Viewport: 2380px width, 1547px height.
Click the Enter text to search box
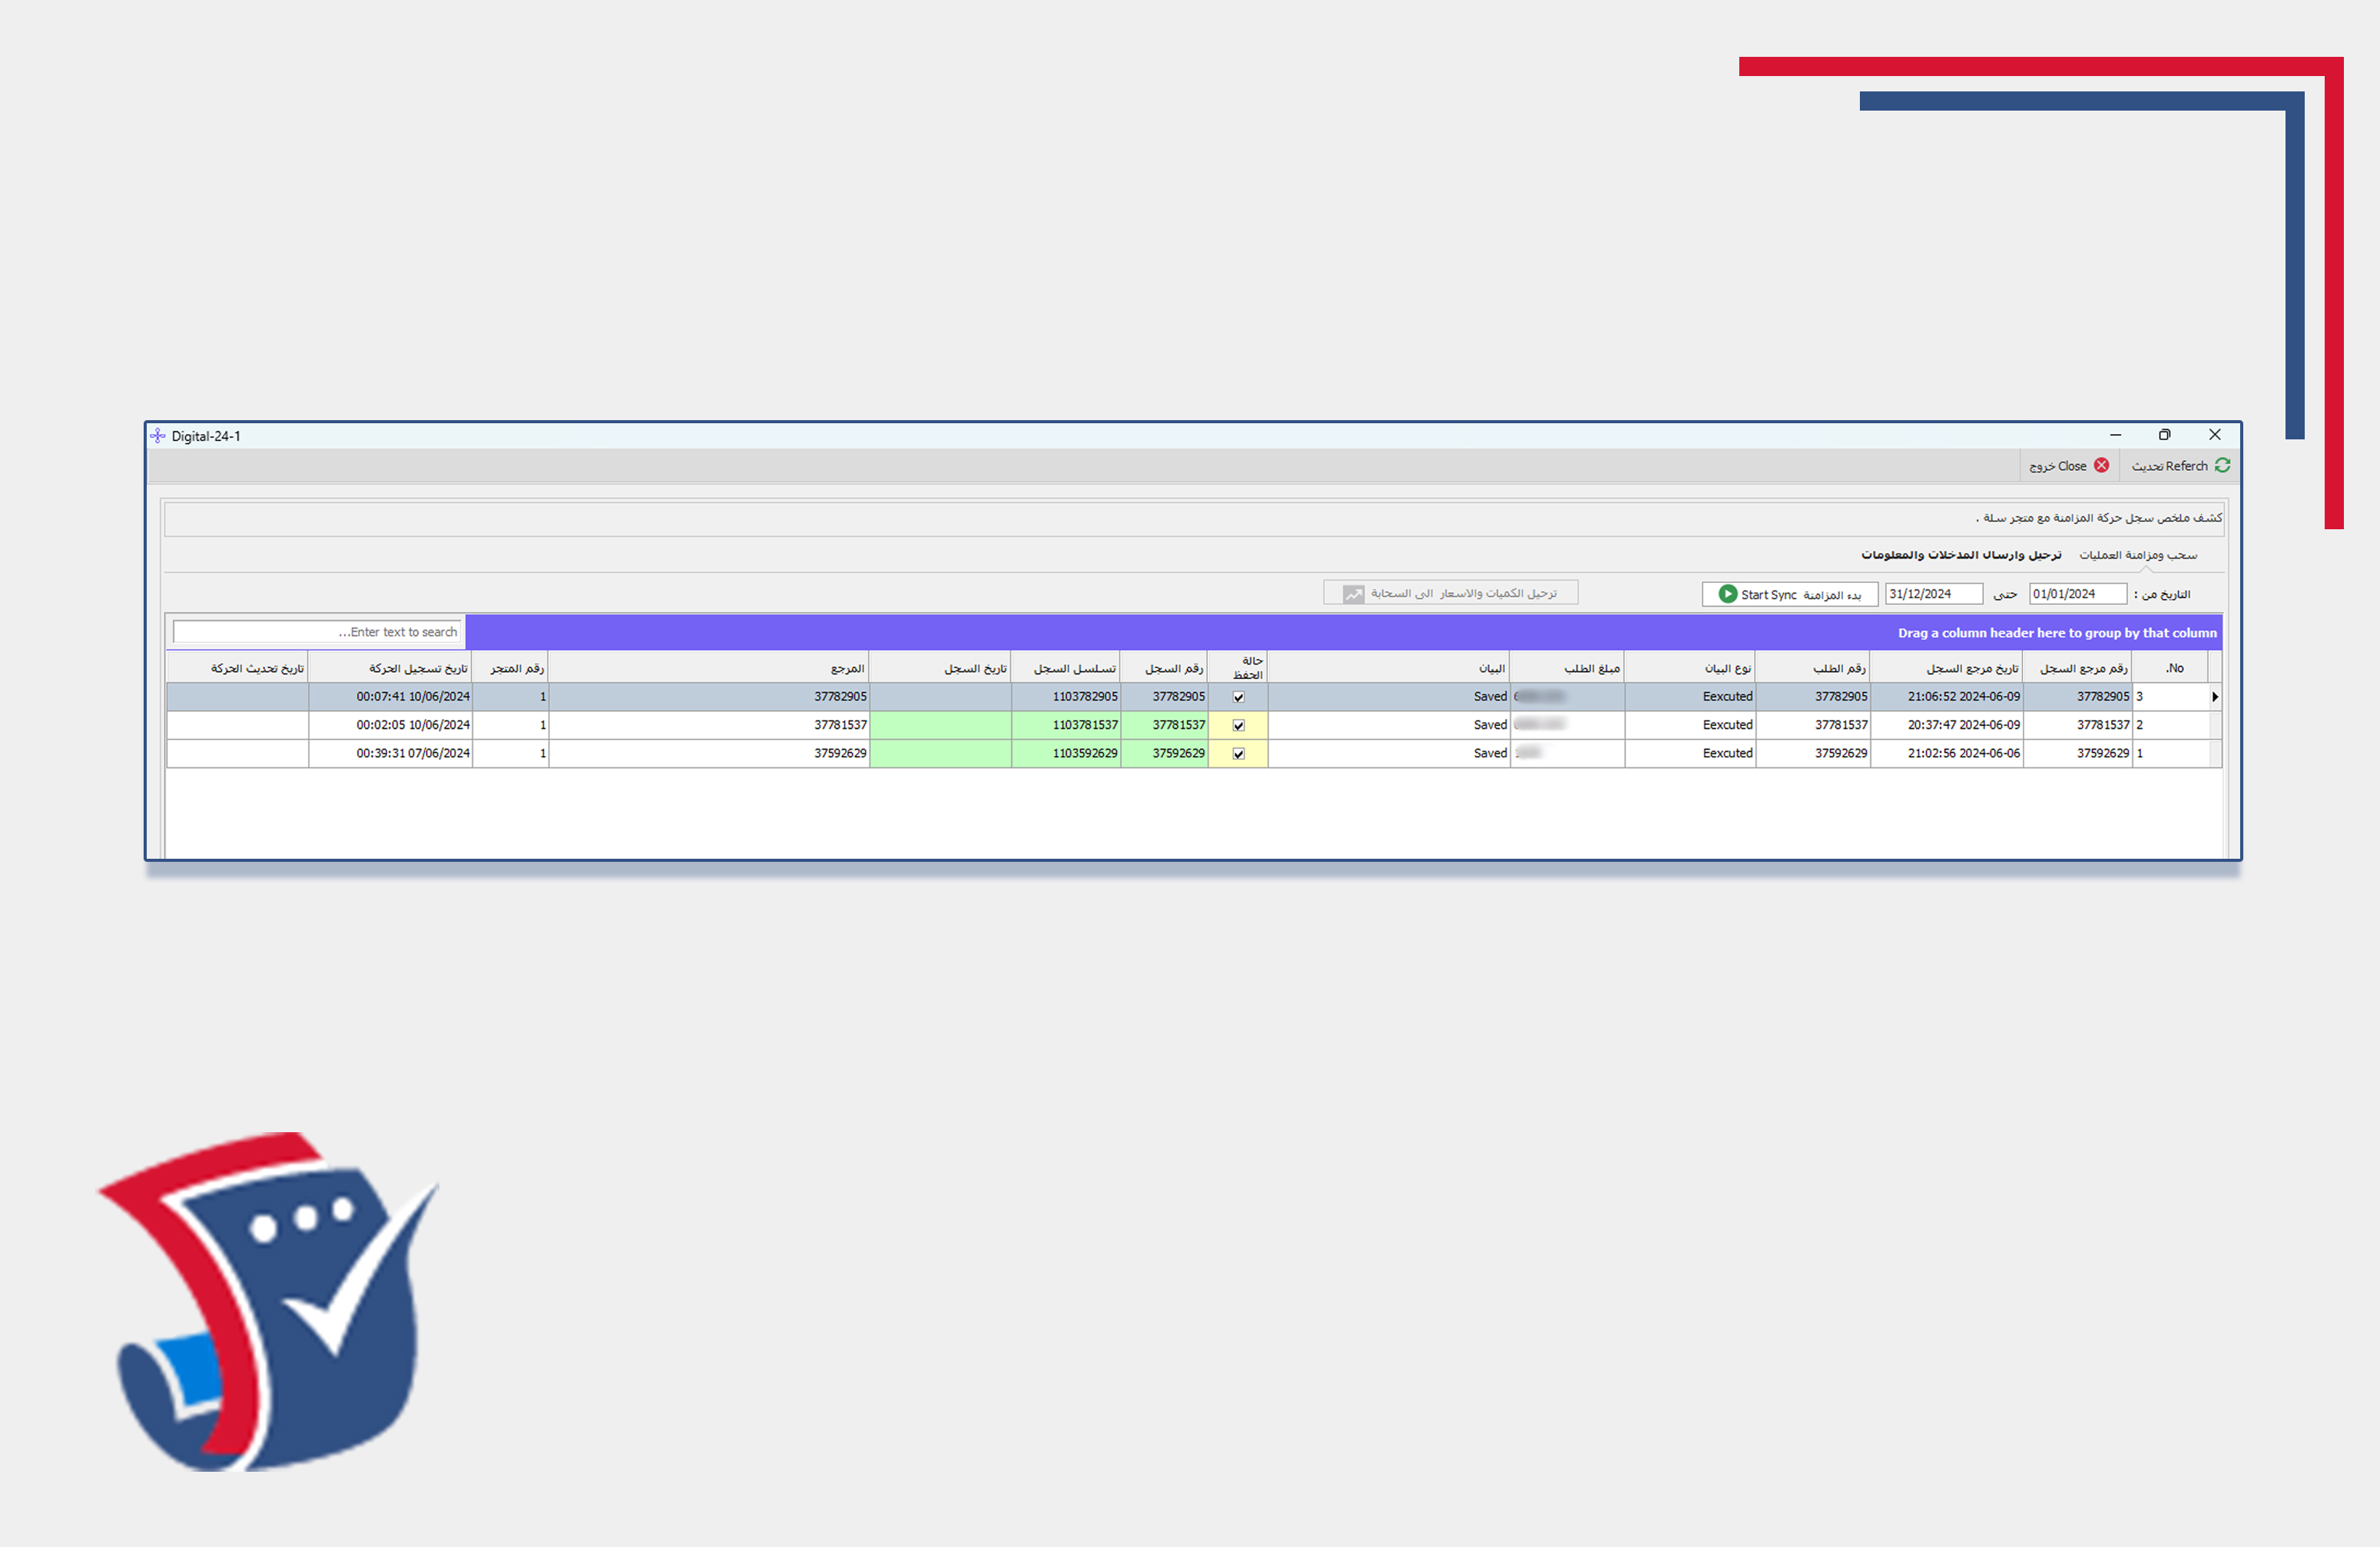[x=316, y=632]
